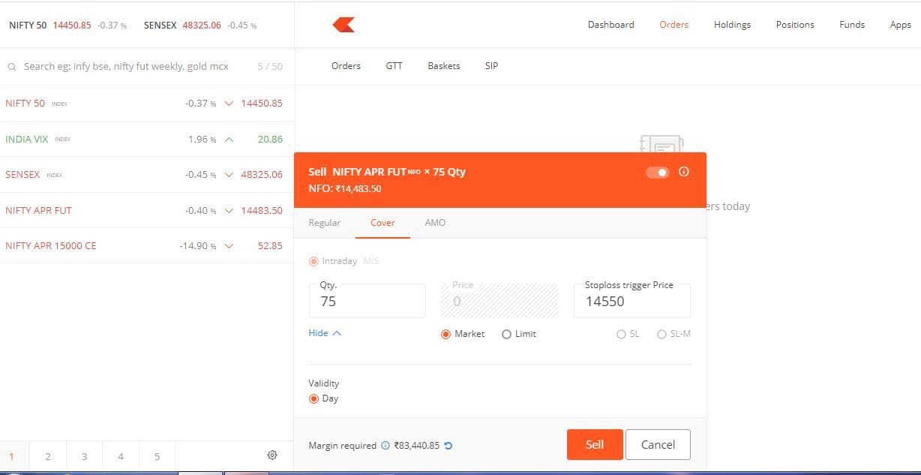Open the NIFTY 50 watchlist dropdown arrow
Viewport: 921px width, 475px height.
[229, 103]
